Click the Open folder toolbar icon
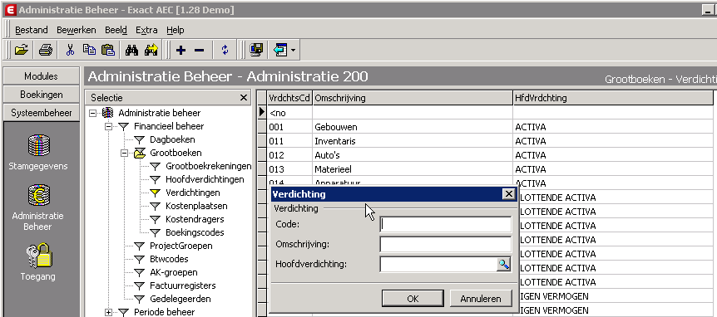Screen dimensions: 717x317 [x=22, y=49]
